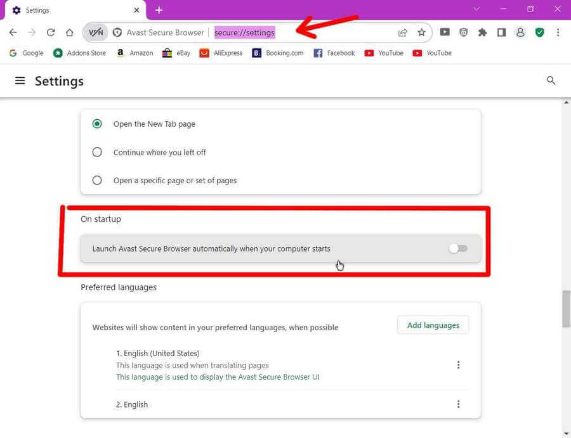Open the Settings hamburger menu

pos(20,81)
